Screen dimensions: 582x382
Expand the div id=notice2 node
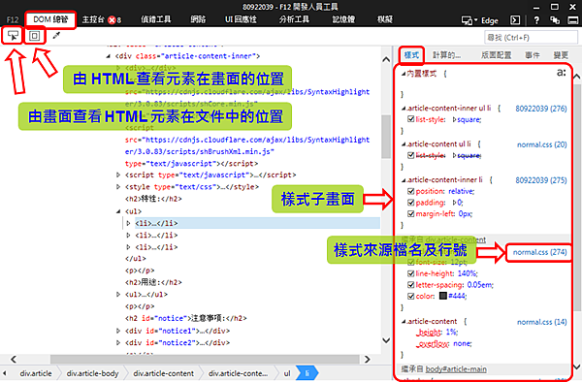[118, 342]
